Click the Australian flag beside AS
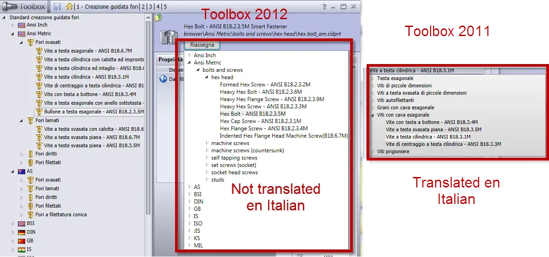Viewport: 549px width, 257px height. point(22,171)
